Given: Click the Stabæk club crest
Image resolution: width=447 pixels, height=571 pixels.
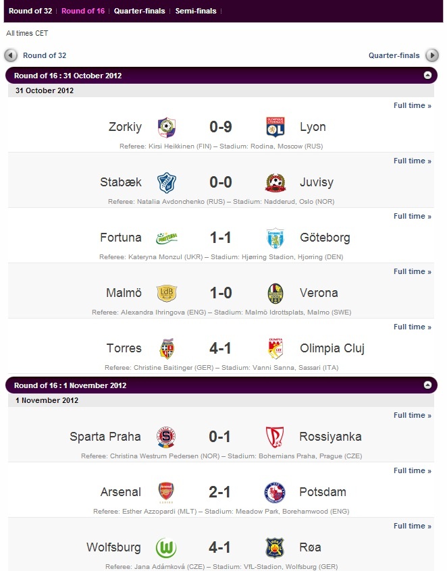Looking at the screenshot, I should 167,182.
